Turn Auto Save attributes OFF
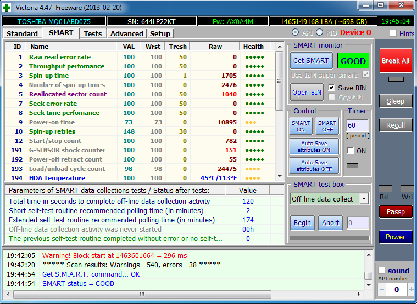 coord(314,165)
